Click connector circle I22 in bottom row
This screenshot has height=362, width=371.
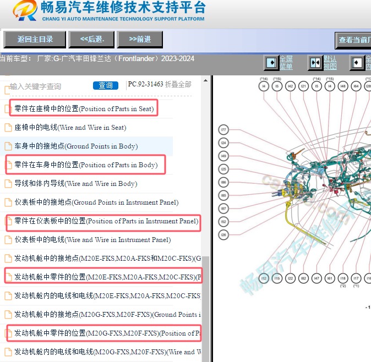pyautogui.click(x=290, y=278)
